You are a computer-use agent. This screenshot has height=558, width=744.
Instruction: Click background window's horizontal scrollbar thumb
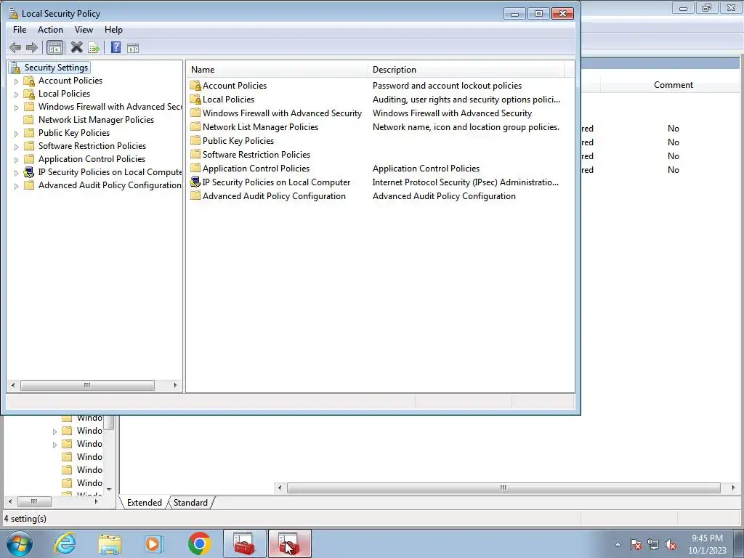pyautogui.click(x=504, y=488)
